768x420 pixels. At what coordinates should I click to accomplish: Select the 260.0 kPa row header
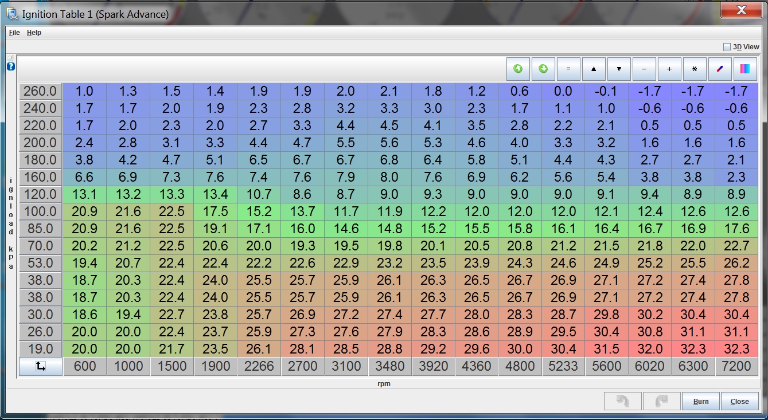(x=41, y=91)
